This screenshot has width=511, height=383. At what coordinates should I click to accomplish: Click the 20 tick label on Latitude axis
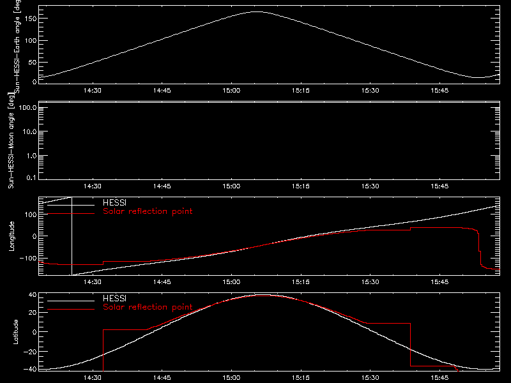(x=33, y=313)
